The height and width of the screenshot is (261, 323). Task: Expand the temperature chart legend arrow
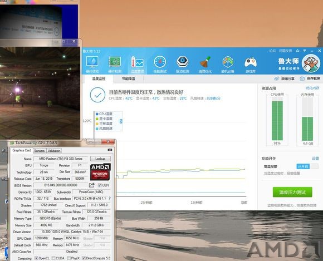pyautogui.click(x=121, y=121)
